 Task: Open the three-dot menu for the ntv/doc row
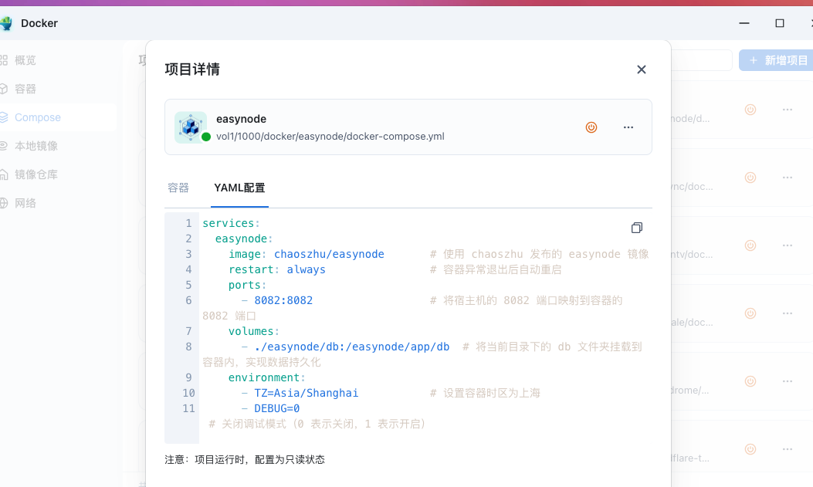(788, 245)
